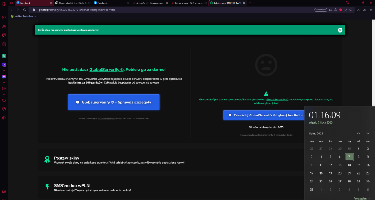Click GlobalServerify © - Sprawdź szczegóły button
Image resolution: width=375 pixels, height=200 pixels.
(114, 102)
